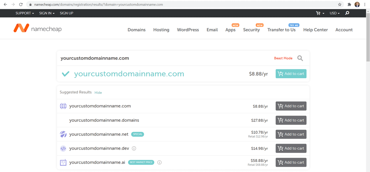Open the info icon beside yourcustomdomainname.ai

click(x=159, y=162)
